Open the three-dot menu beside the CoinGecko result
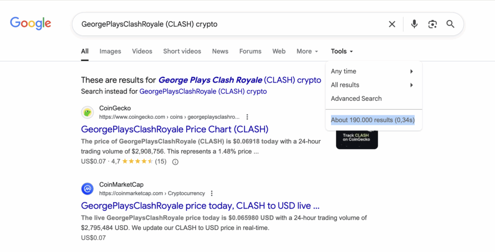The image size is (495, 252). 247,117
